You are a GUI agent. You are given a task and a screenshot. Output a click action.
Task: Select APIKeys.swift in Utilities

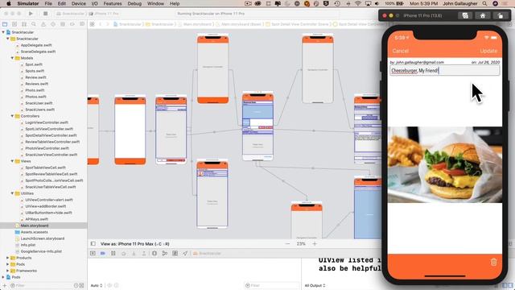tap(36, 219)
